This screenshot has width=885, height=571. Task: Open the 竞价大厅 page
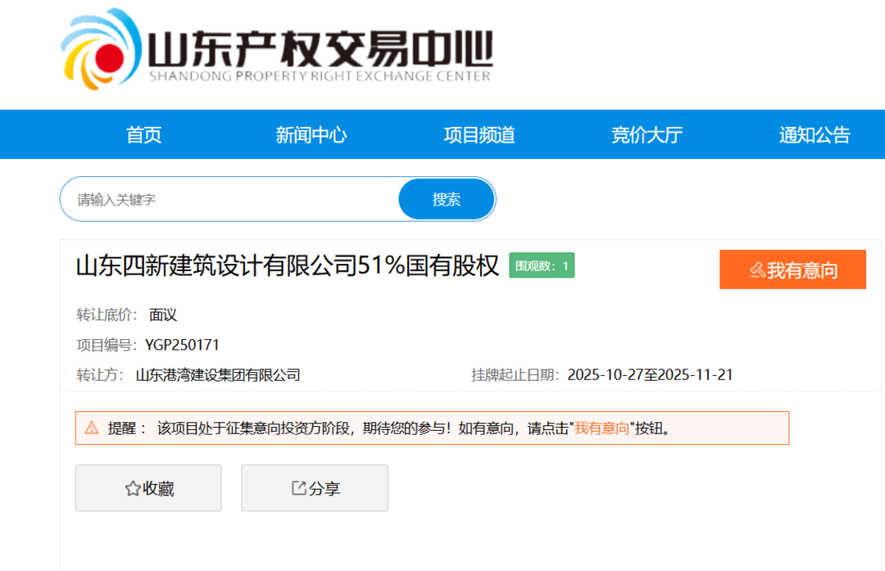pos(647,135)
